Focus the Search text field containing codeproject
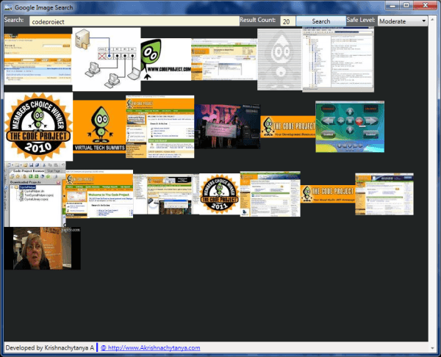 pos(132,21)
